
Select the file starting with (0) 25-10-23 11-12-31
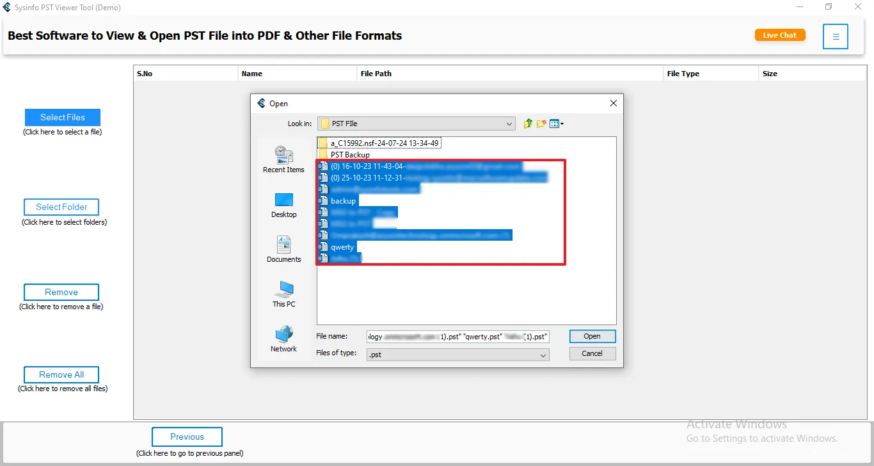tap(433, 178)
